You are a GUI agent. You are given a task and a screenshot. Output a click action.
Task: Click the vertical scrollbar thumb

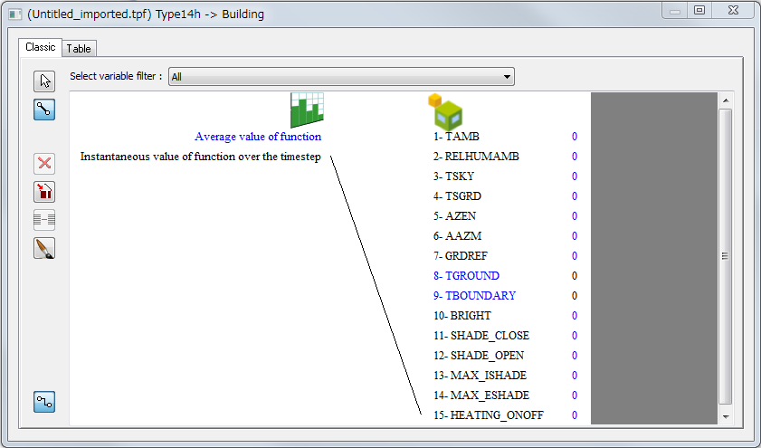pyautogui.click(x=725, y=256)
